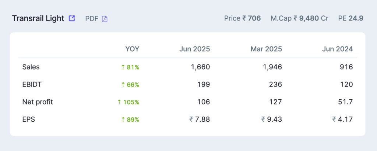
Task: Click the EPS row label
Action: click(29, 119)
